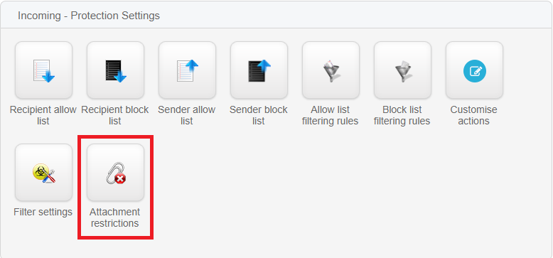The height and width of the screenshot is (258, 553).
Task: Open Allow list filtering rules funnel icon
Action: (331, 70)
